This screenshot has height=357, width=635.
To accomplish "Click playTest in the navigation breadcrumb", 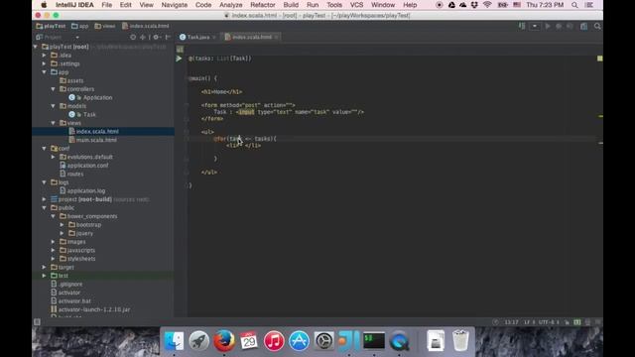I will [x=51, y=26].
